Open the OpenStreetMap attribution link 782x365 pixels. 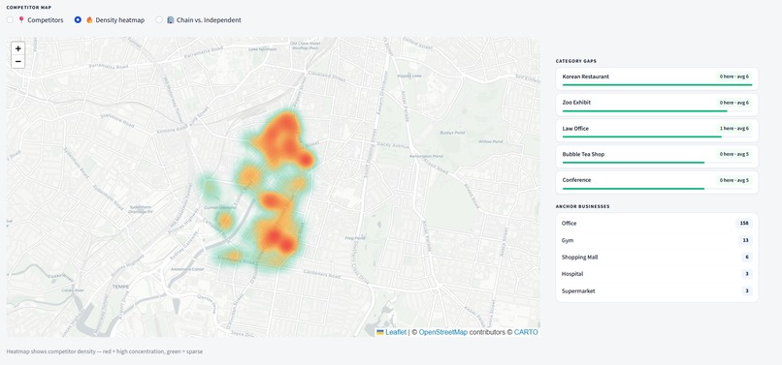[x=442, y=332]
